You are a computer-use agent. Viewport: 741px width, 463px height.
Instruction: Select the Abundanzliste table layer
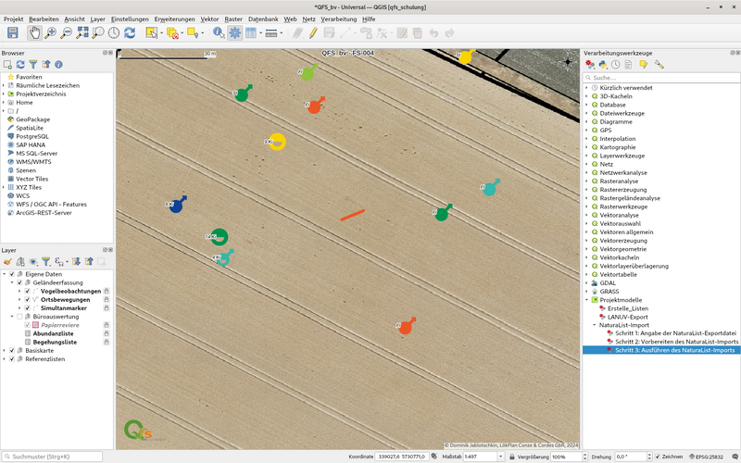point(53,333)
